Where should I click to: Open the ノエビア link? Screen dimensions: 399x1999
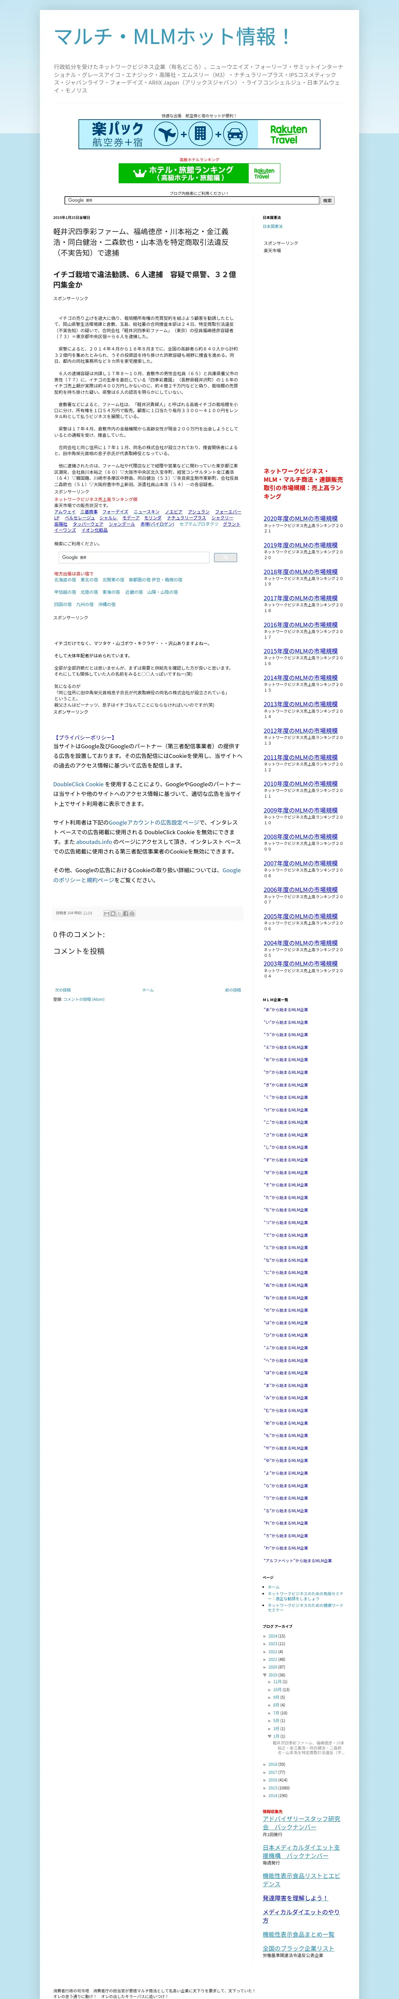(x=174, y=512)
